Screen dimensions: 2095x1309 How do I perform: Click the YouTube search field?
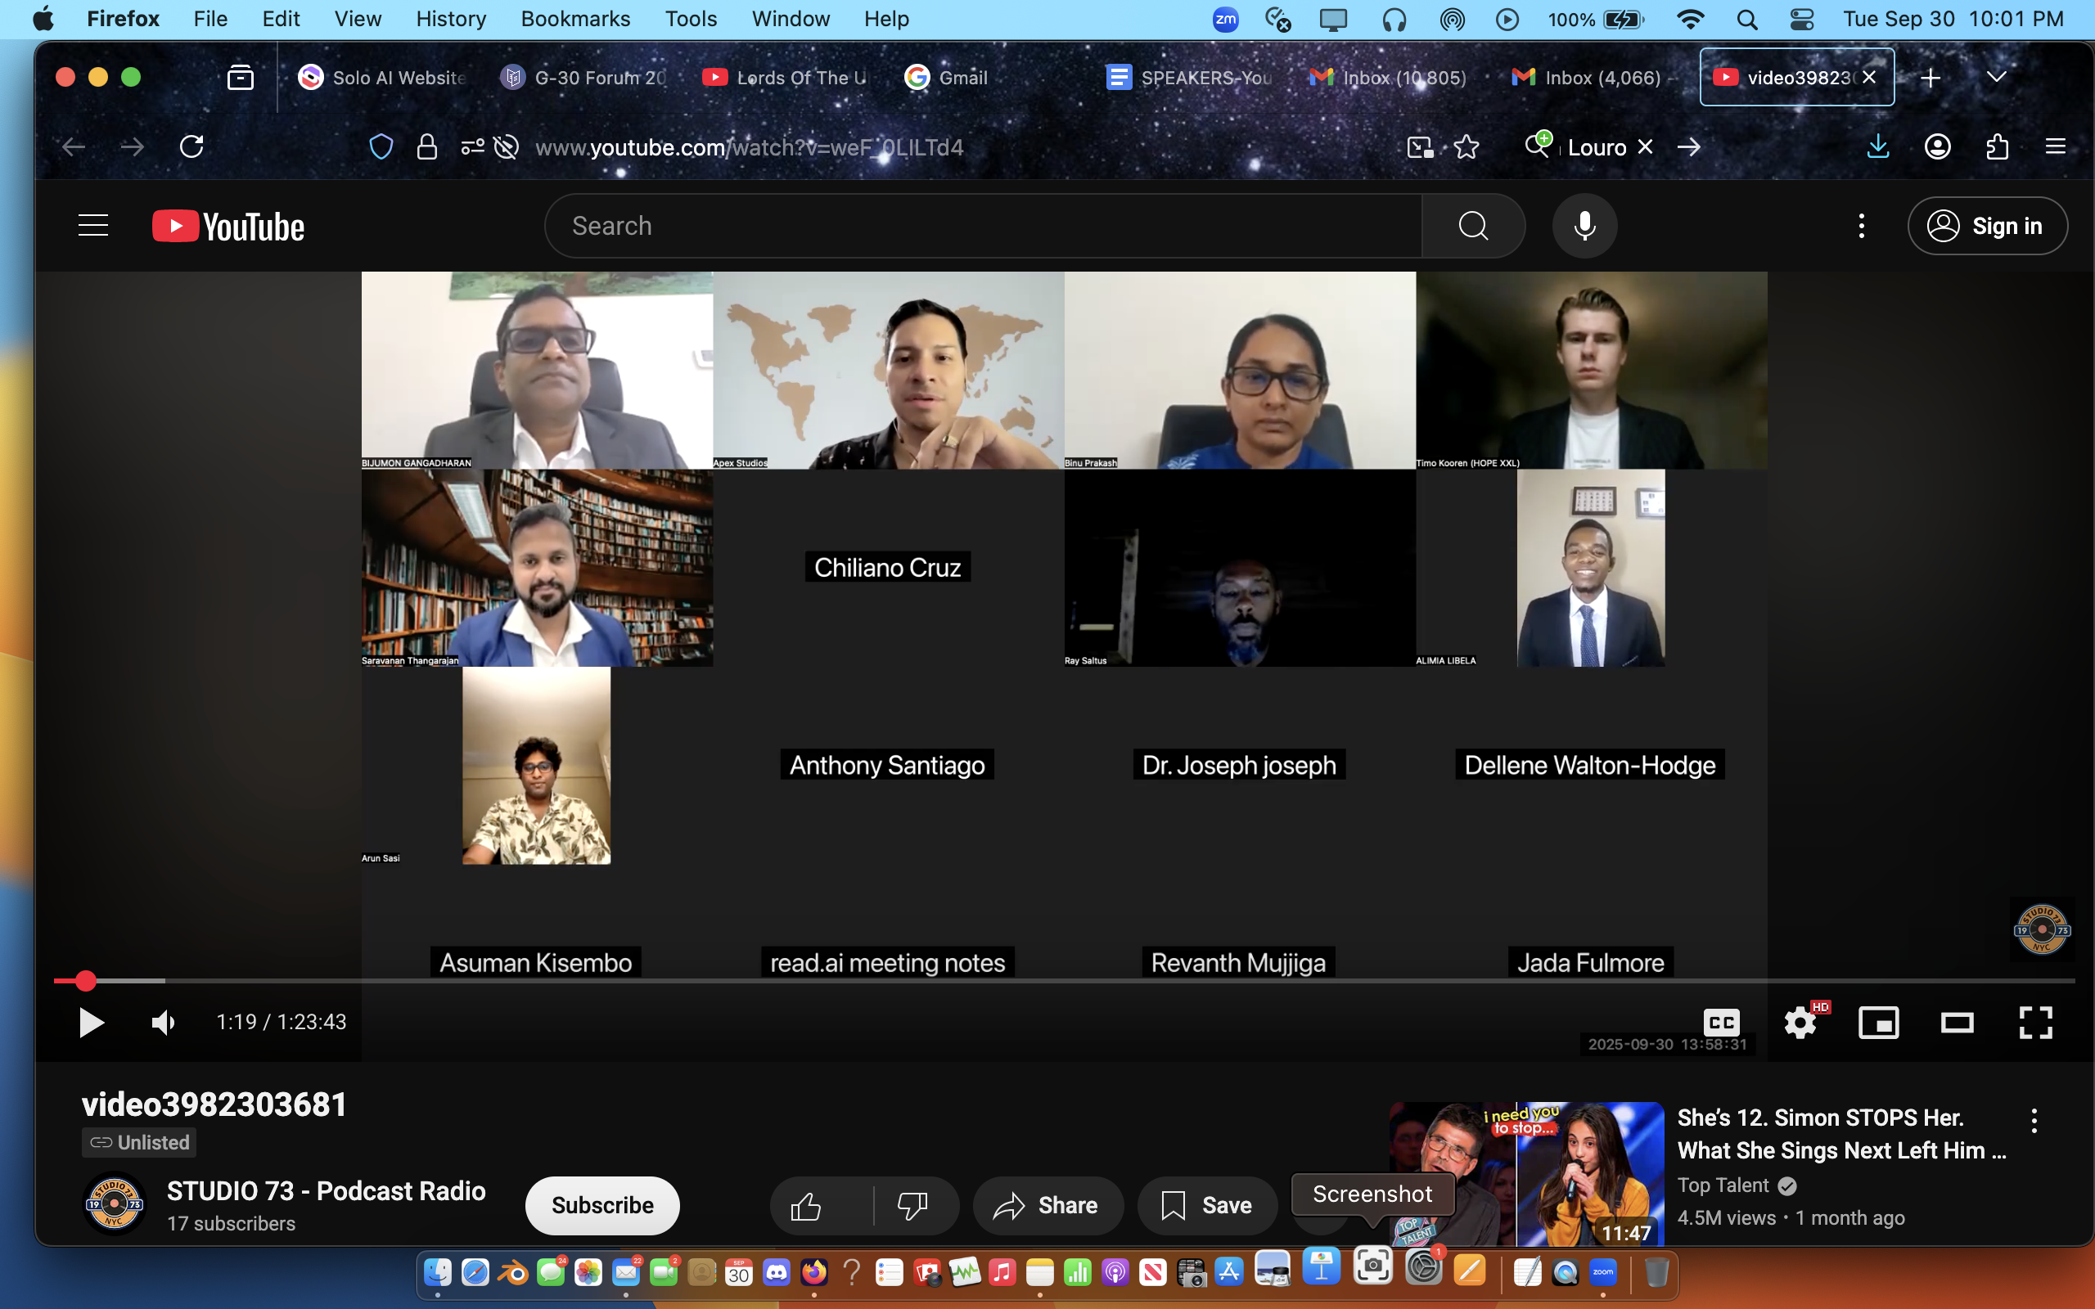coord(983,226)
